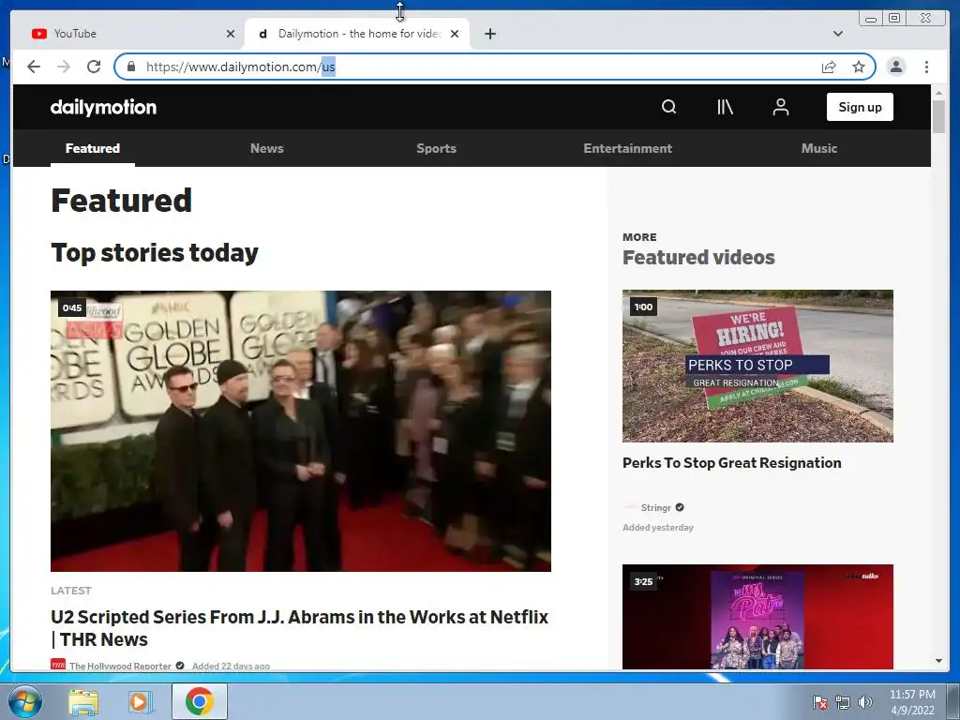Open Windows Explorer from taskbar
The height and width of the screenshot is (720, 960).
pyautogui.click(x=83, y=702)
